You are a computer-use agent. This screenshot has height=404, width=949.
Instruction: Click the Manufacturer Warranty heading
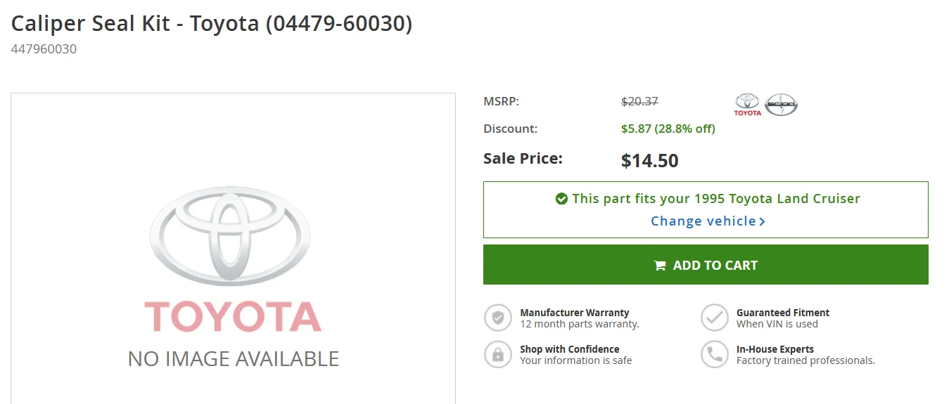(575, 313)
